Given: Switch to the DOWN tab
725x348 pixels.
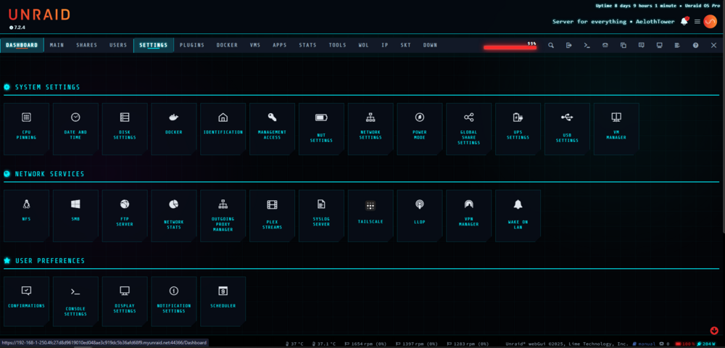Looking at the screenshot, I should point(430,45).
